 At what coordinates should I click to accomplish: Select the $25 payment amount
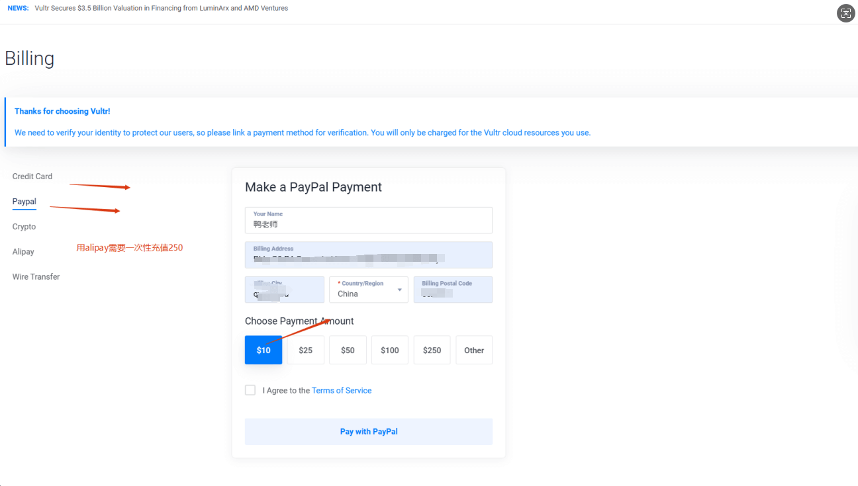point(305,350)
